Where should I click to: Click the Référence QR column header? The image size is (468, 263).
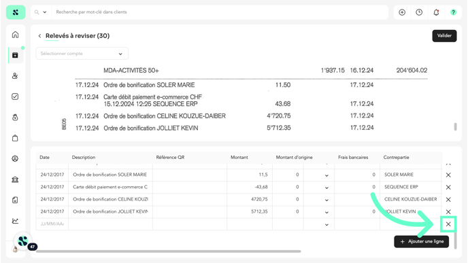[170, 158]
